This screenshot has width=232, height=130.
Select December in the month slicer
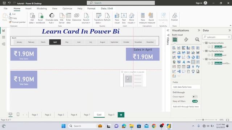pos(150,42)
